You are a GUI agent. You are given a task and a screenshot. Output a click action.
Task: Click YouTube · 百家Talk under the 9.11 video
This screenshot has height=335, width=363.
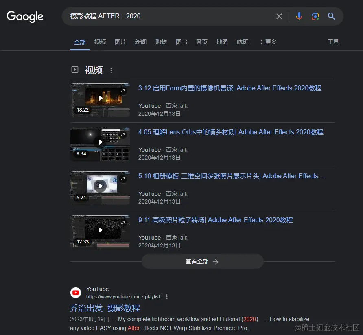163,238
